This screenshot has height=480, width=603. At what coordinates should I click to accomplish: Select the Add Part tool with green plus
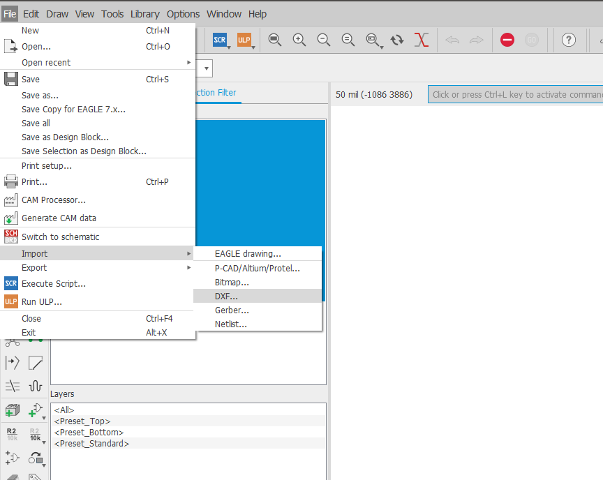pos(11,410)
